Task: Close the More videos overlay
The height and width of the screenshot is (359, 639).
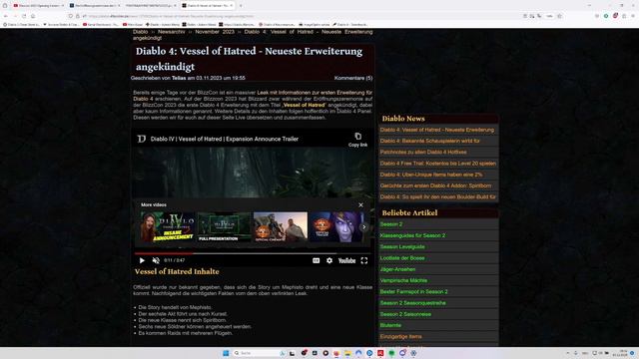Action: pyautogui.click(x=360, y=204)
